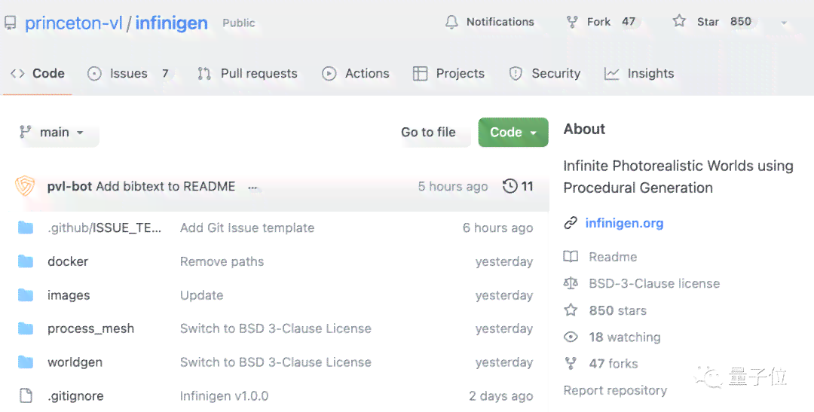Open the green Code dropdown button
The width and height of the screenshot is (814, 412).
[513, 133]
